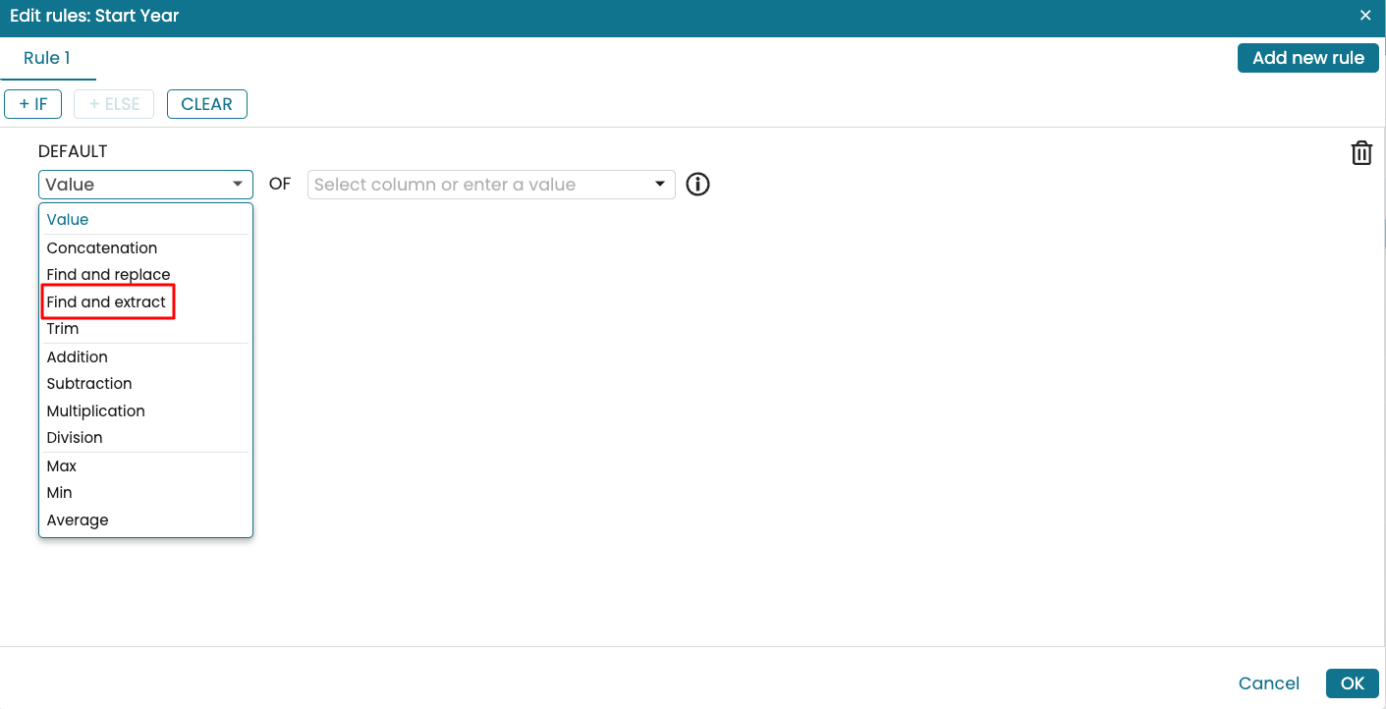Select the Average function
Image resolution: width=1386 pixels, height=709 pixels.
(x=78, y=520)
